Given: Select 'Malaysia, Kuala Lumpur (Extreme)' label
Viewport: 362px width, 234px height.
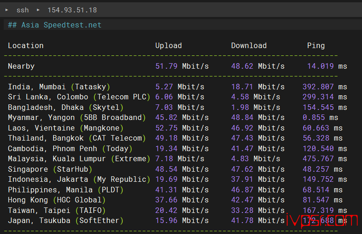Looking at the screenshot, I should click(x=79, y=159).
